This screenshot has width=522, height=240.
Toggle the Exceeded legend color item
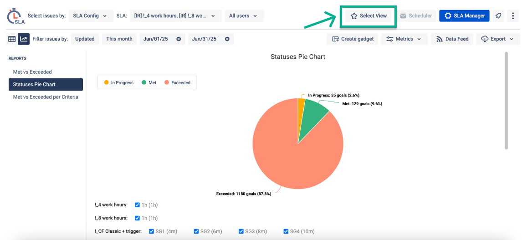pos(177,83)
